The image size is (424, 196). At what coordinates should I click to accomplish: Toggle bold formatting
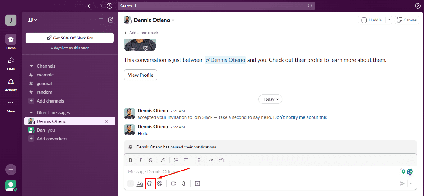[130, 160]
